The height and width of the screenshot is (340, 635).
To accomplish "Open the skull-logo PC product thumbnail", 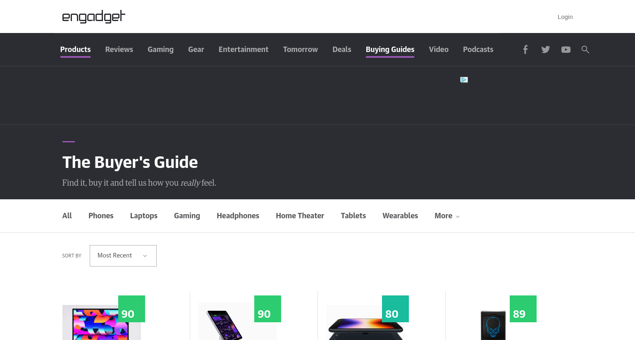I will click(493, 325).
